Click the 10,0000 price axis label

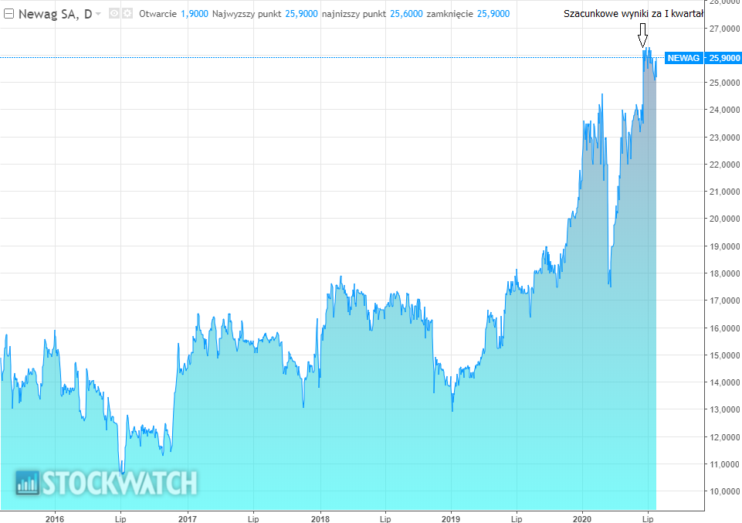pyautogui.click(x=724, y=492)
